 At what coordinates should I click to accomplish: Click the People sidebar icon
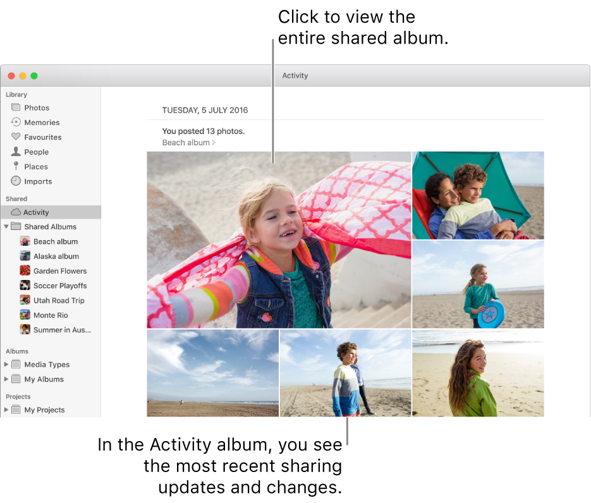click(x=16, y=152)
